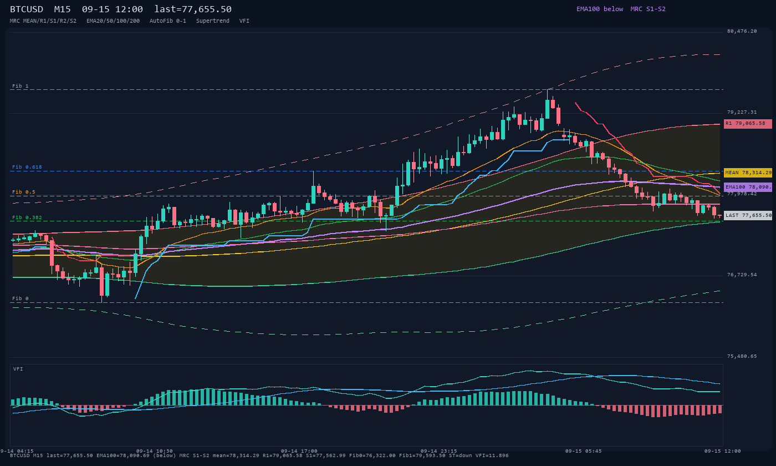
Task: Click the 'VFI' entry in the indicator legend
Action: tap(244, 21)
